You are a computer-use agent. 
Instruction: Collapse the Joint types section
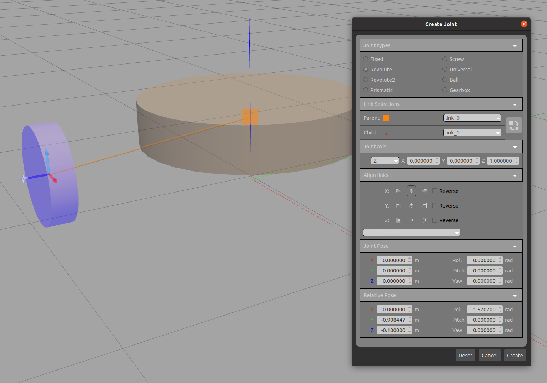pos(515,46)
